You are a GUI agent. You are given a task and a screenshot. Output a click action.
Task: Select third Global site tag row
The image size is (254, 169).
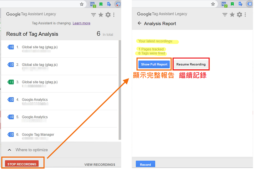click(x=59, y=84)
